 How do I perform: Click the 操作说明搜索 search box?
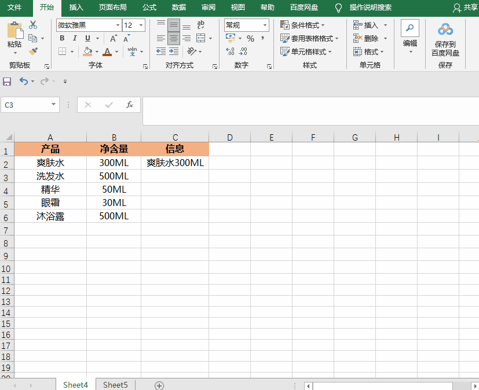[370, 8]
